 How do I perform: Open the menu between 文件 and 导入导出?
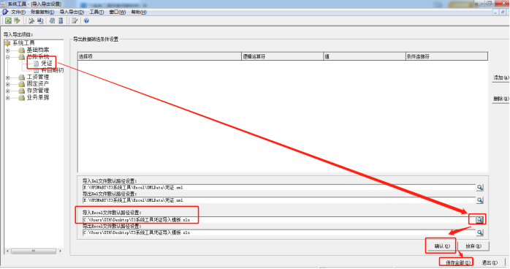coord(42,12)
